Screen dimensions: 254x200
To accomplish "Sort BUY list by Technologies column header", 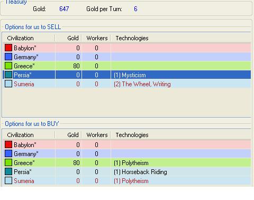I will (180, 135).
